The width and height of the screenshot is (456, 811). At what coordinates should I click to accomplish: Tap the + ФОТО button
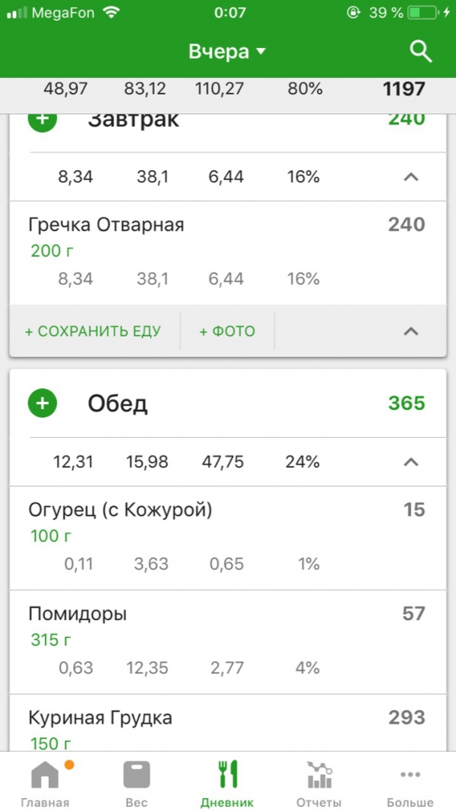point(227,331)
